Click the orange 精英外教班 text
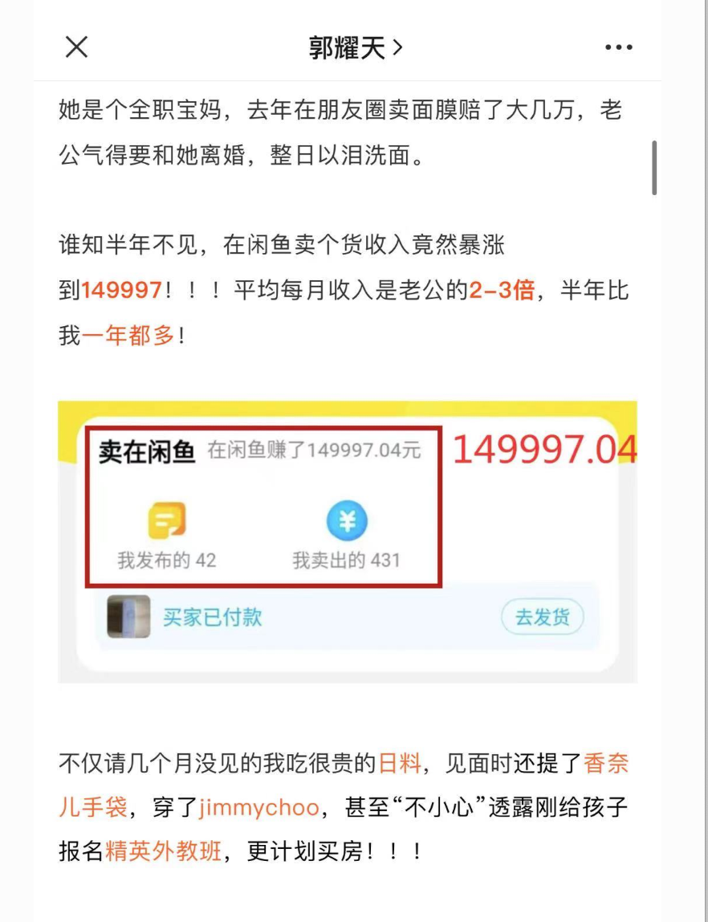 tap(163, 851)
